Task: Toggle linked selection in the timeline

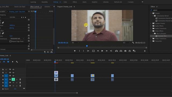Action: click(8, 62)
